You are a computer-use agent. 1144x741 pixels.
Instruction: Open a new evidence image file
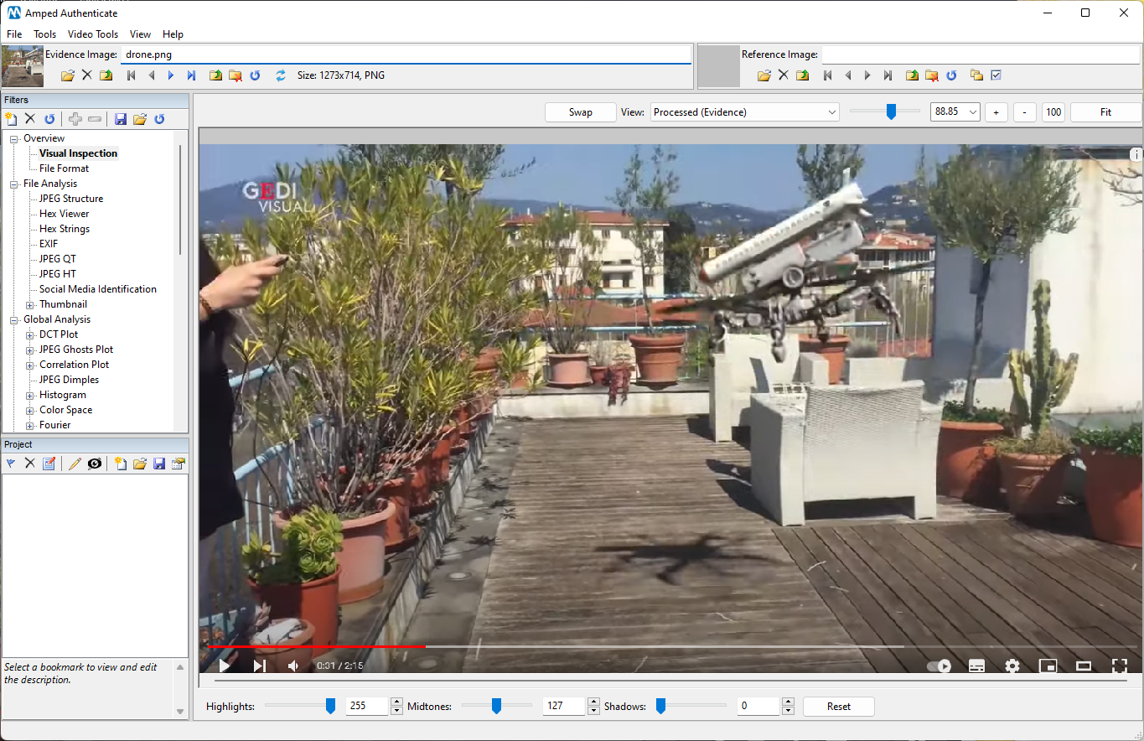[x=67, y=75]
